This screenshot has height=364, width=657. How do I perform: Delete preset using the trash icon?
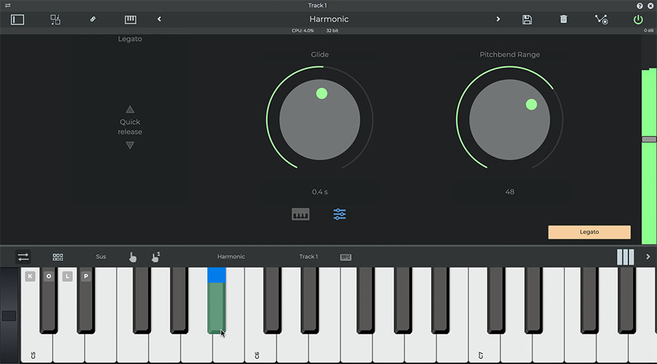pos(564,20)
